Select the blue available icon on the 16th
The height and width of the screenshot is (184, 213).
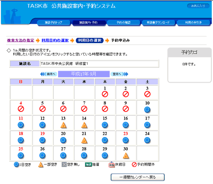coord(126,125)
